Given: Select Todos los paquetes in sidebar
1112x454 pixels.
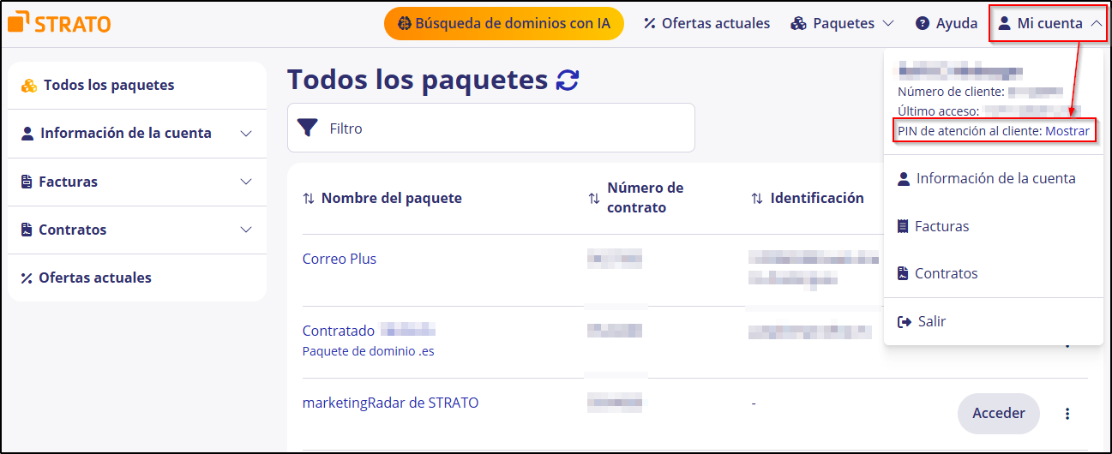Looking at the screenshot, I should tap(137, 85).
